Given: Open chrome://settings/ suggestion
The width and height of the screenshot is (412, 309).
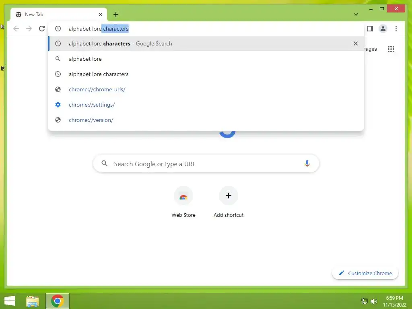Looking at the screenshot, I should pyautogui.click(x=206, y=105).
